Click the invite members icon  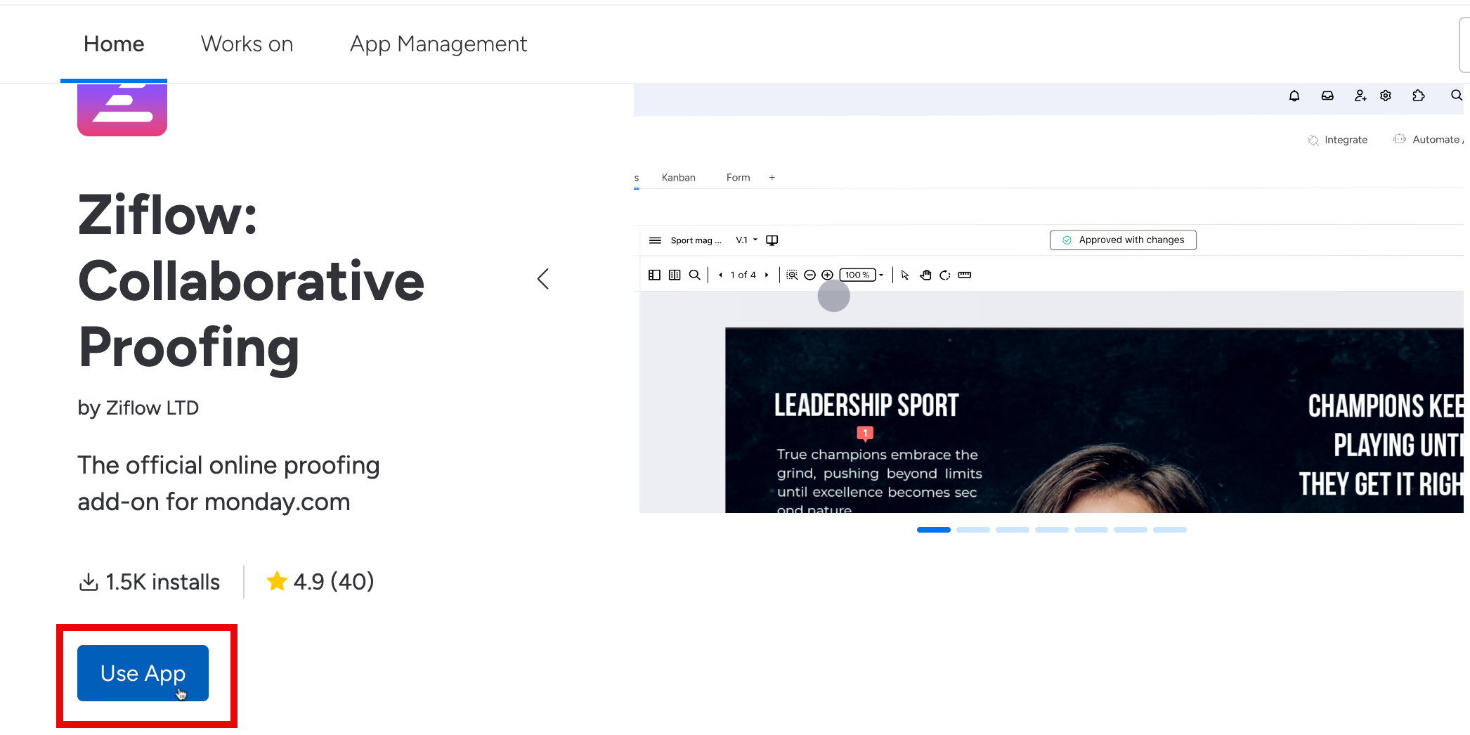[1360, 96]
